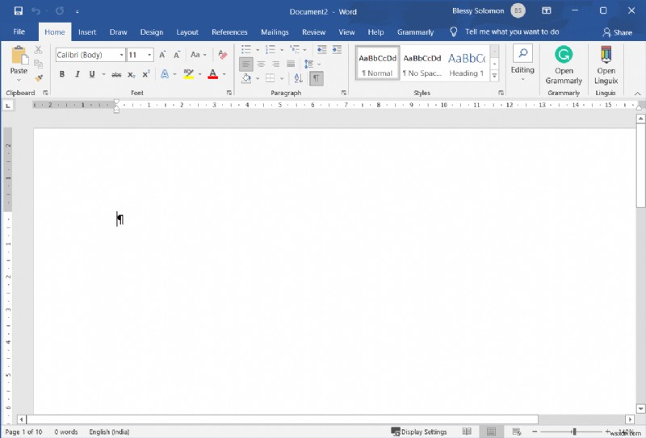Image resolution: width=646 pixels, height=438 pixels.
Task: Open Display Settings in status bar
Action: coord(418,432)
